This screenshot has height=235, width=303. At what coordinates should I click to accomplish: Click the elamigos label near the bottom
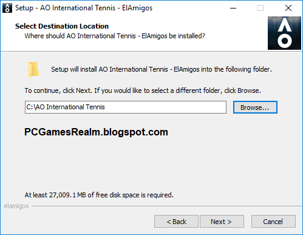click(16, 206)
